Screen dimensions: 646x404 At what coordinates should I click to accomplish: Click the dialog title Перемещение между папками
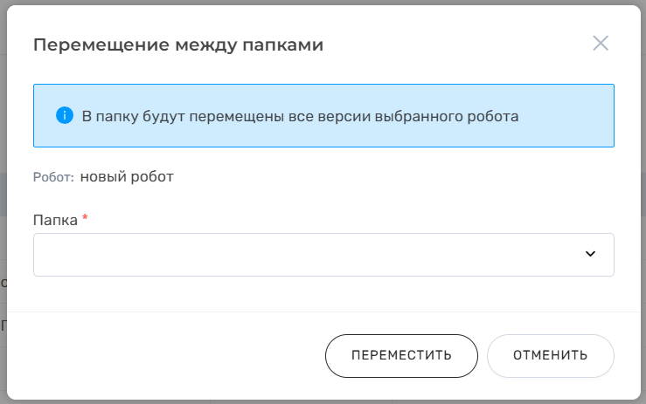pyautogui.click(x=177, y=45)
